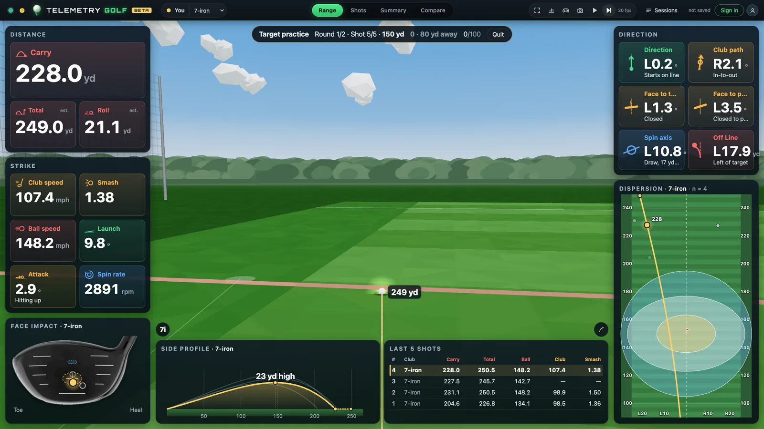Click 'Starts on line' direction text

click(661, 75)
